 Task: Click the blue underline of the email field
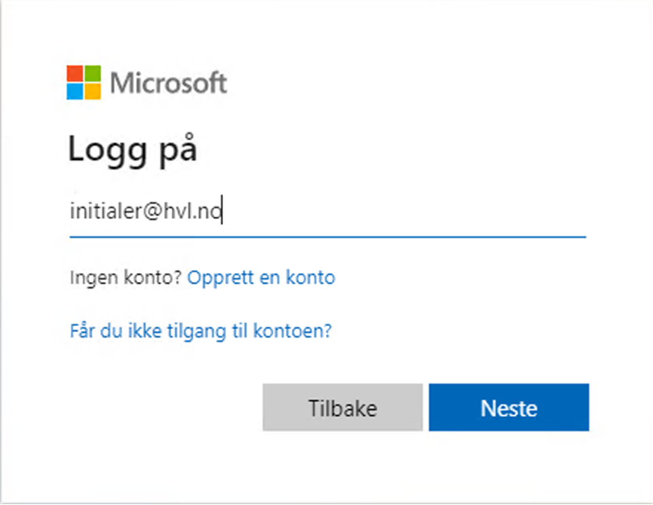pos(326,237)
